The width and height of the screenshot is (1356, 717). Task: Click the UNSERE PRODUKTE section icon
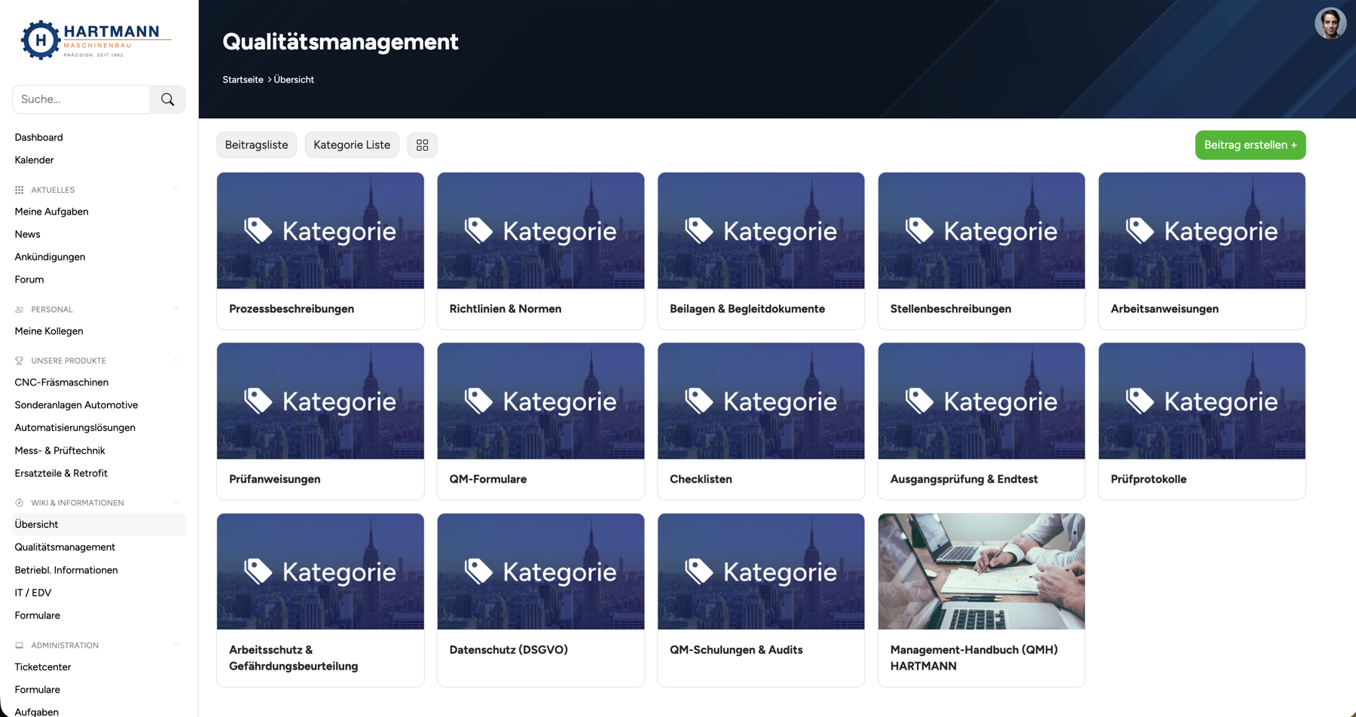click(17, 360)
